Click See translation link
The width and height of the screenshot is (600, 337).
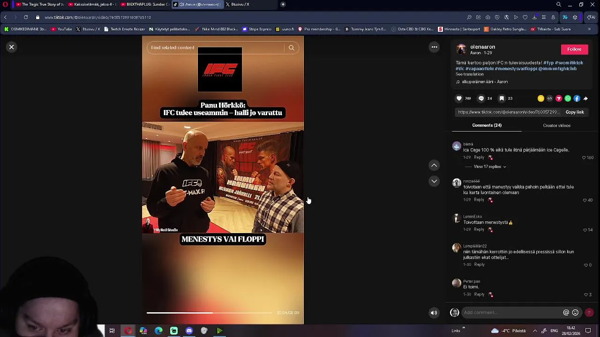(469, 74)
